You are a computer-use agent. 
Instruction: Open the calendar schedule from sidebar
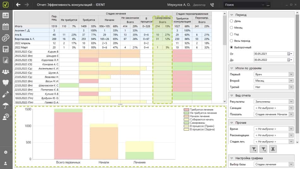pyautogui.click(x=6, y=27)
